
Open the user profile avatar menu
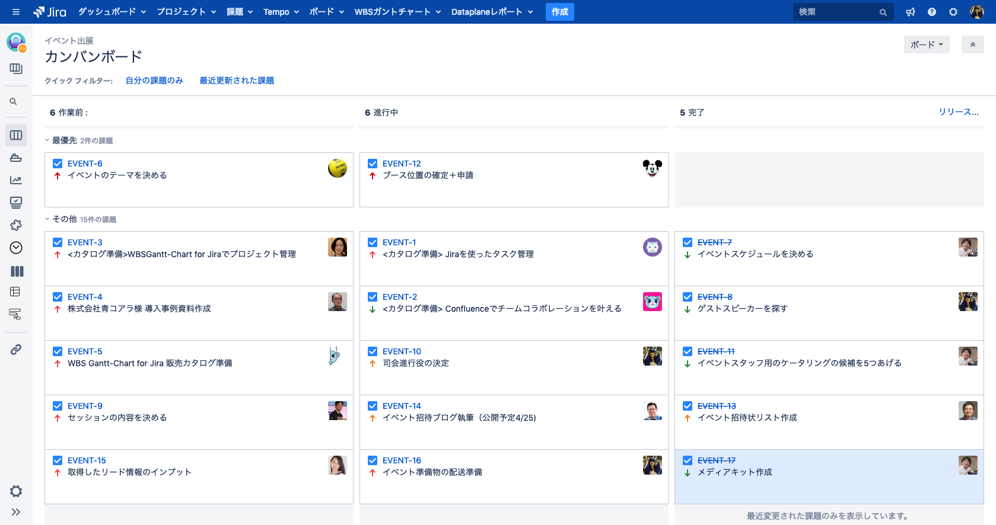976,12
